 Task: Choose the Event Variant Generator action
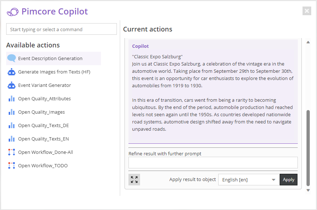click(x=54, y=85)
